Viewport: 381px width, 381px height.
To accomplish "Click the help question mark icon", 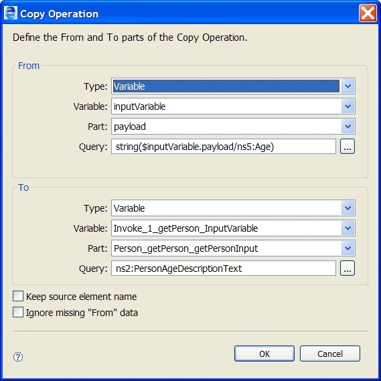I will [18, 357].
